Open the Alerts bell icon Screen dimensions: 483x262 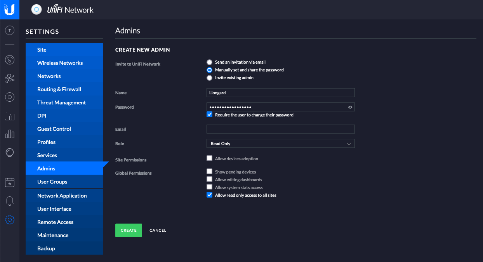[10, 201]
